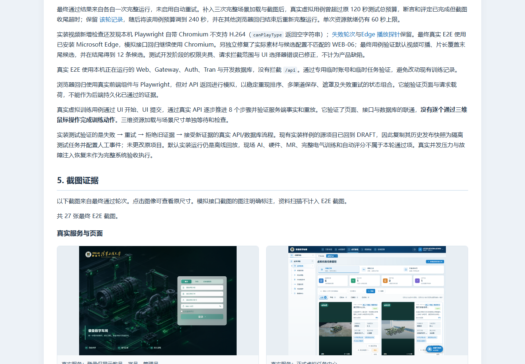The image size is (525, 364).
Task: Open the login page screenshot thumbnail
Action: tap(158, 301)
